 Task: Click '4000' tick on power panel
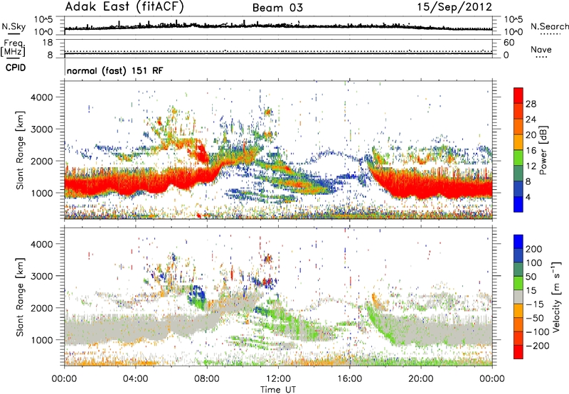click(x=42, y=97)
